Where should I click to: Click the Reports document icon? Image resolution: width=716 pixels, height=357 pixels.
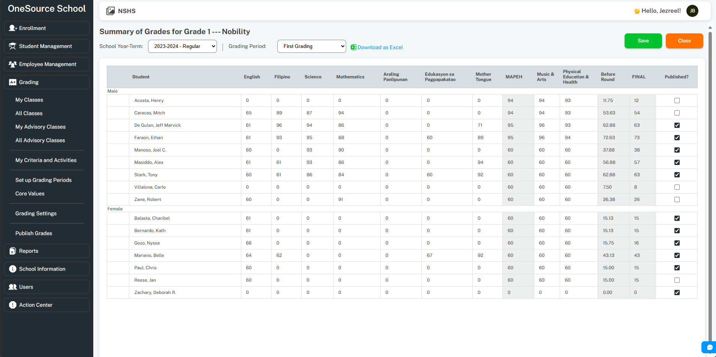[13, 251]
